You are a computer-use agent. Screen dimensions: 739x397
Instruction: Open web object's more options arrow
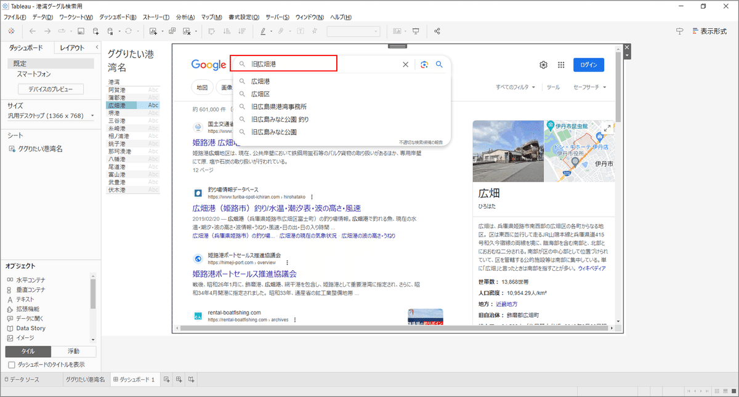(628, 55)
